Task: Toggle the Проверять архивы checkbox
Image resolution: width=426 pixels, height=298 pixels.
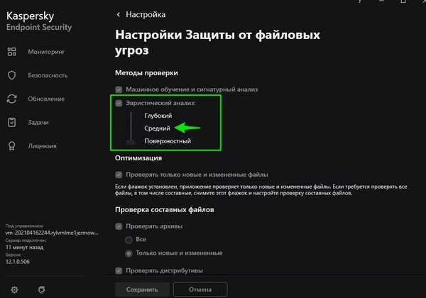Action: pyautogui.click(x=119, y=226)
